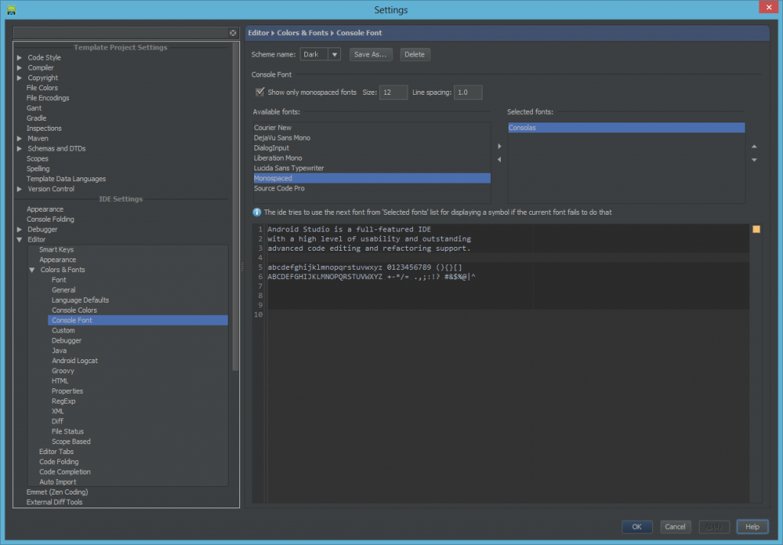Open Help for this settings page
This screenshot has width=783, height=545.
point(752,527)
